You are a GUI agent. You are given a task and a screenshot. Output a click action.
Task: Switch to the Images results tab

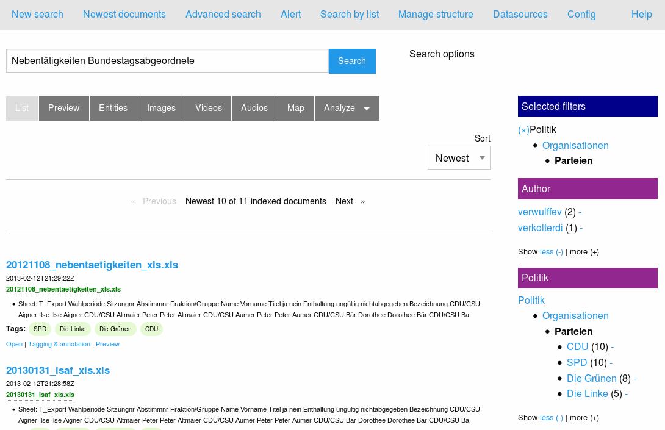161,108
